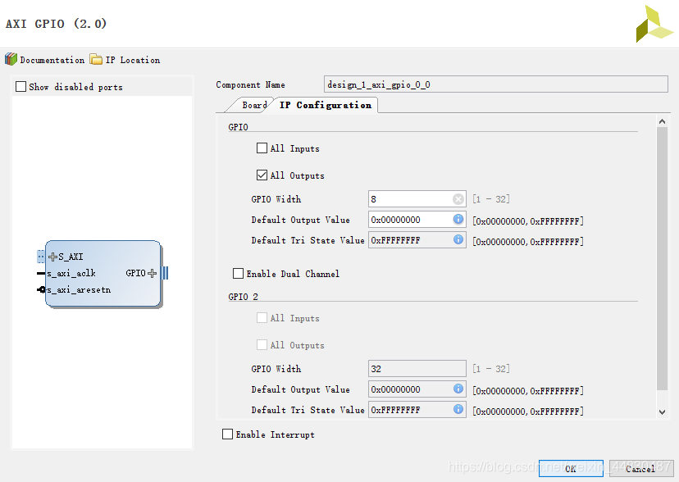
Task: Click the Documentation link text
Action: [x=52, y=60]
